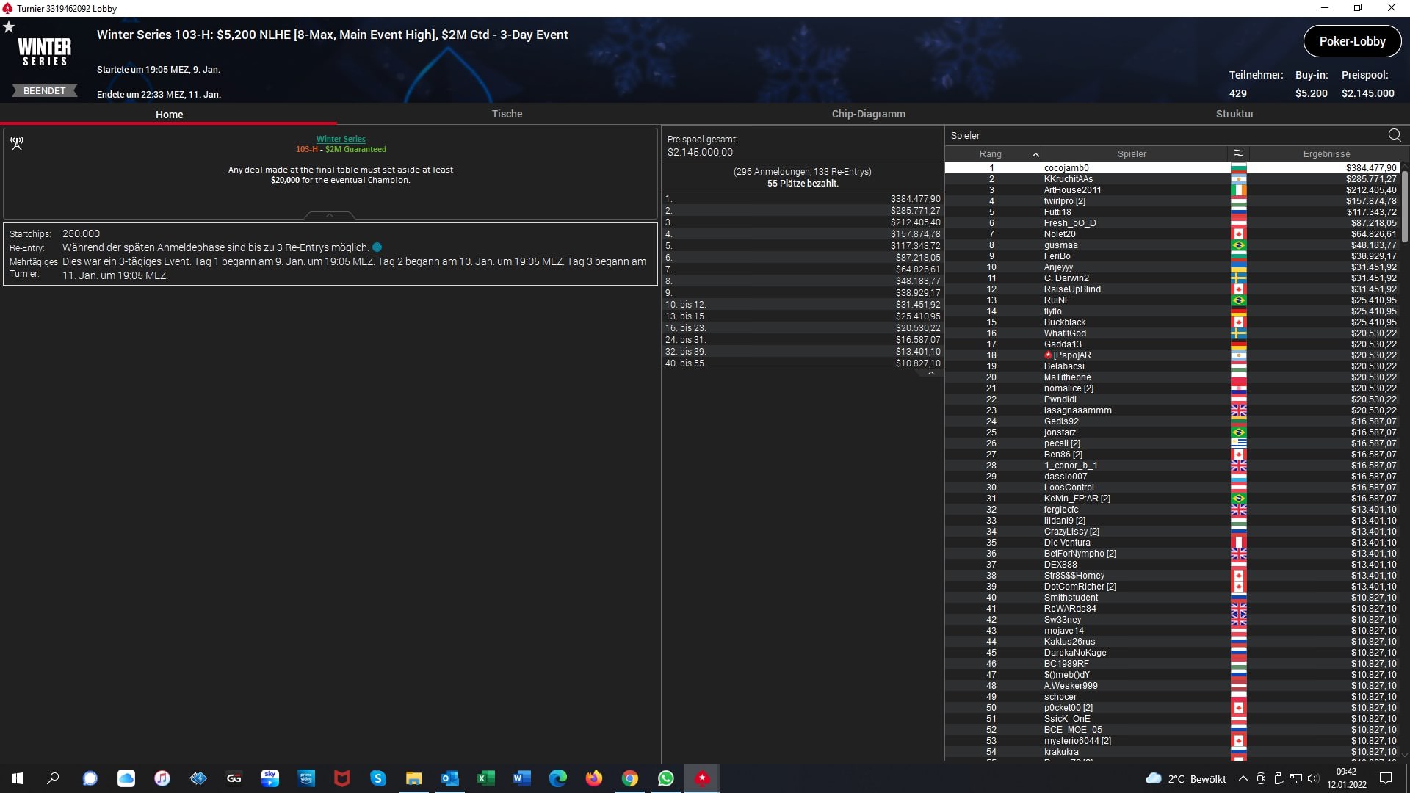This screenshot has width=1410, height=793.
Task: Click [Papo]AR's red star badge
Action: tap(1048, 355)
